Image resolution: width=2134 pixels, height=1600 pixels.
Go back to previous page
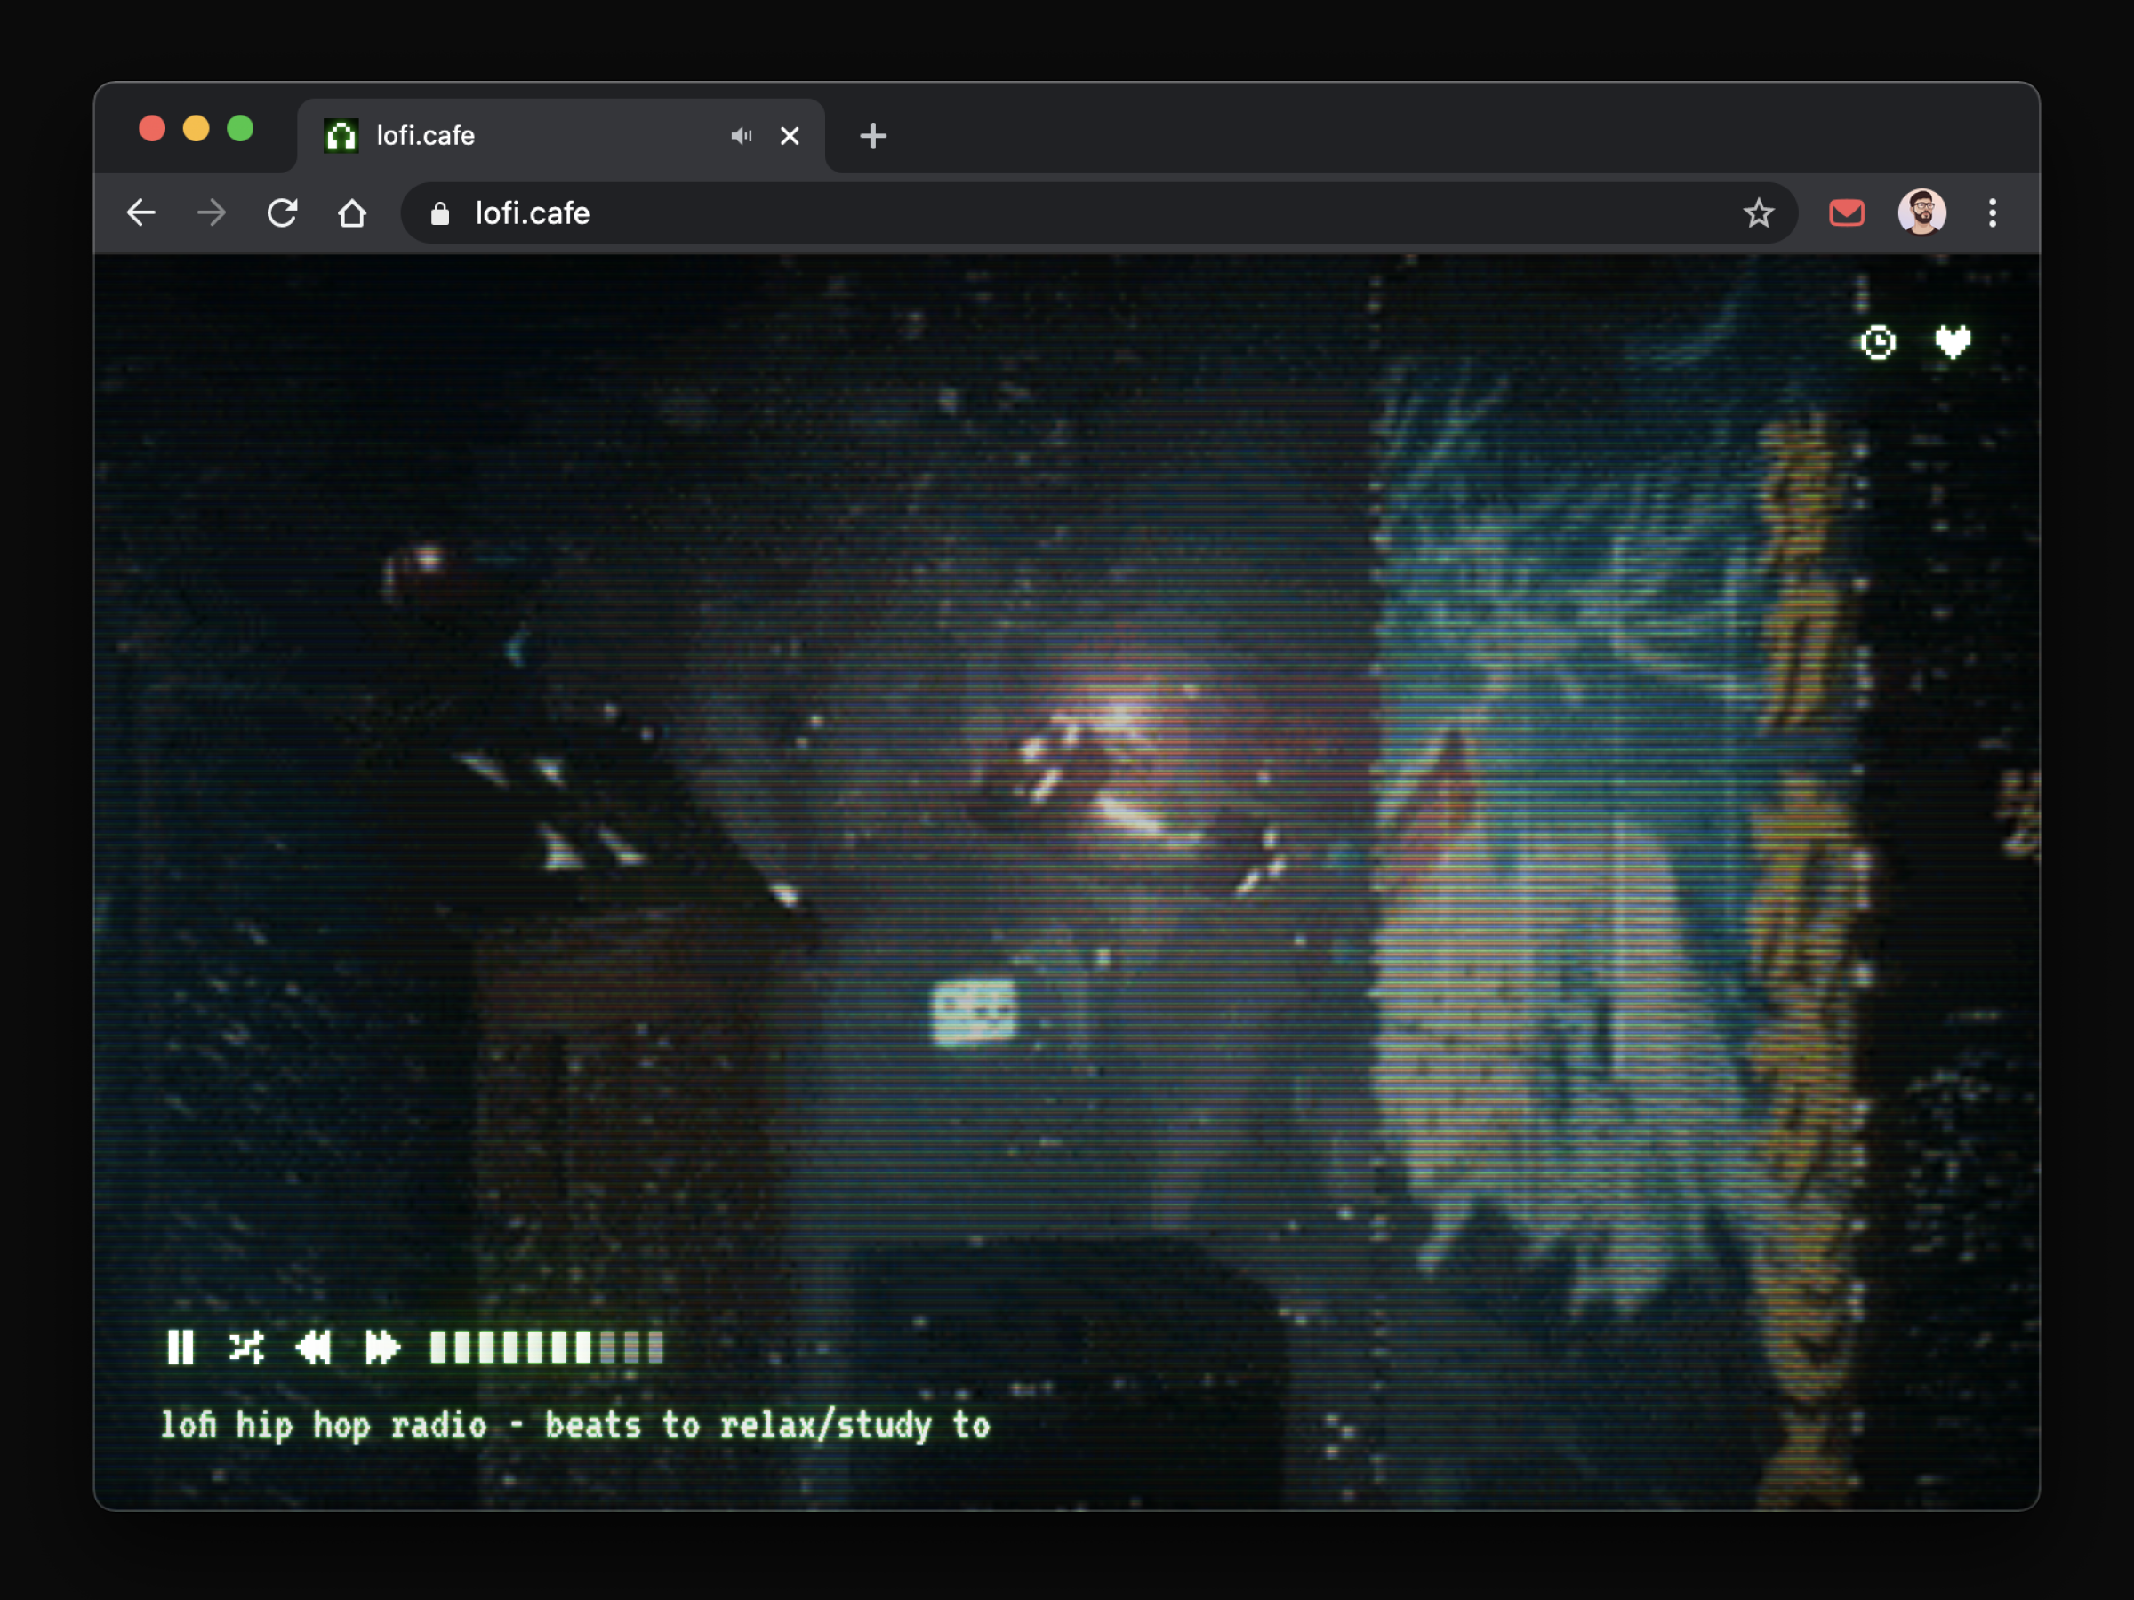[x=141, y=213]
